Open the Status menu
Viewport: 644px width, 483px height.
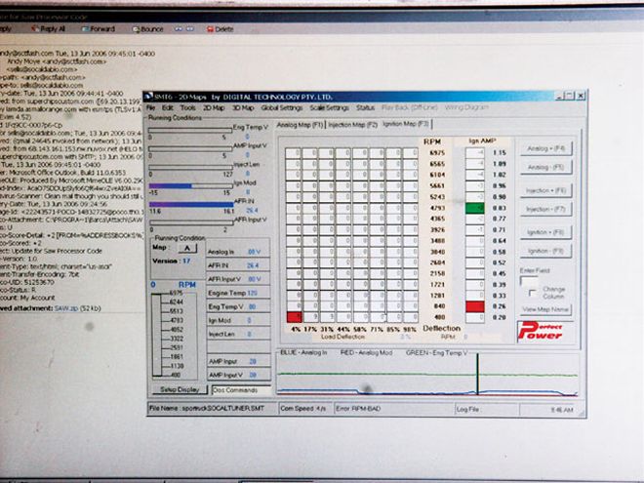pyautogui.click(x=365, y=107)
